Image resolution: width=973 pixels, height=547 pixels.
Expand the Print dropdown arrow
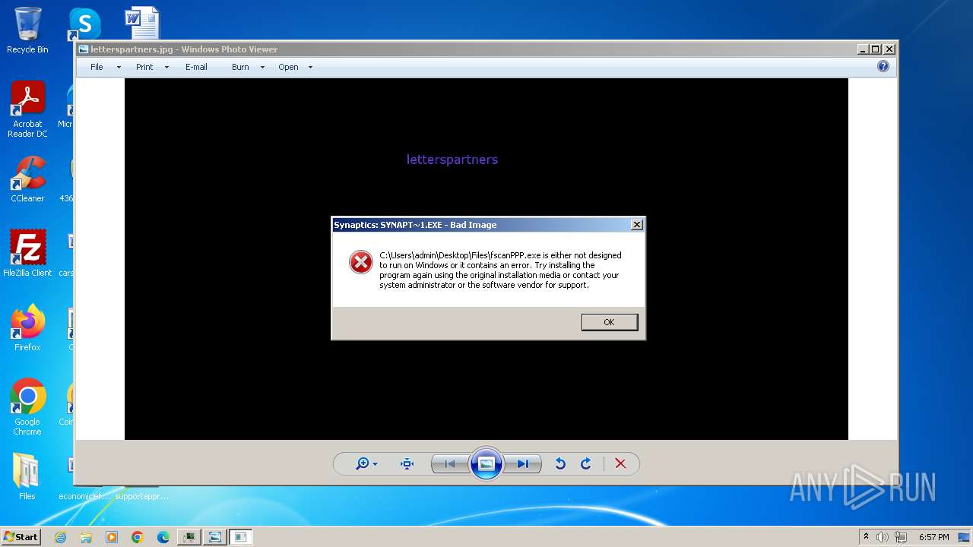click(166, 68)
